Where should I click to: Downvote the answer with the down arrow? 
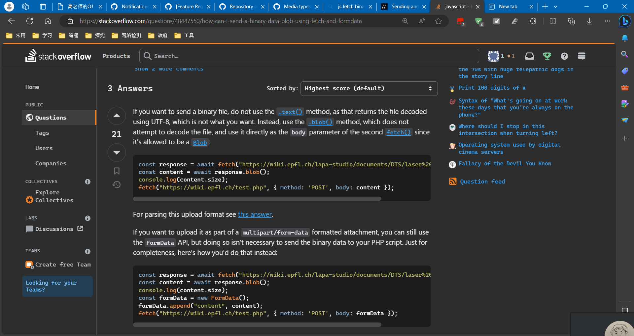point(116,153)
